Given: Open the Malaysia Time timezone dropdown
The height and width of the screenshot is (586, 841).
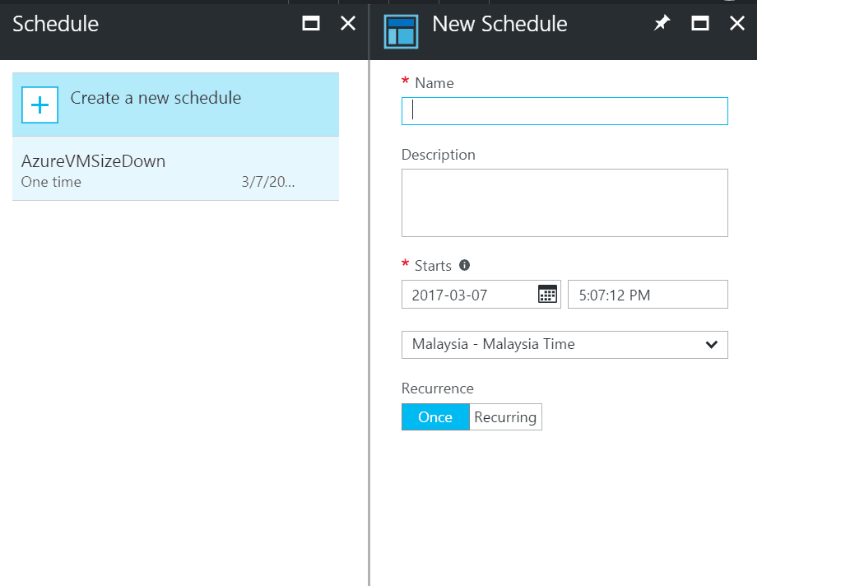Looking at the screenshot, I should [565, 345].
